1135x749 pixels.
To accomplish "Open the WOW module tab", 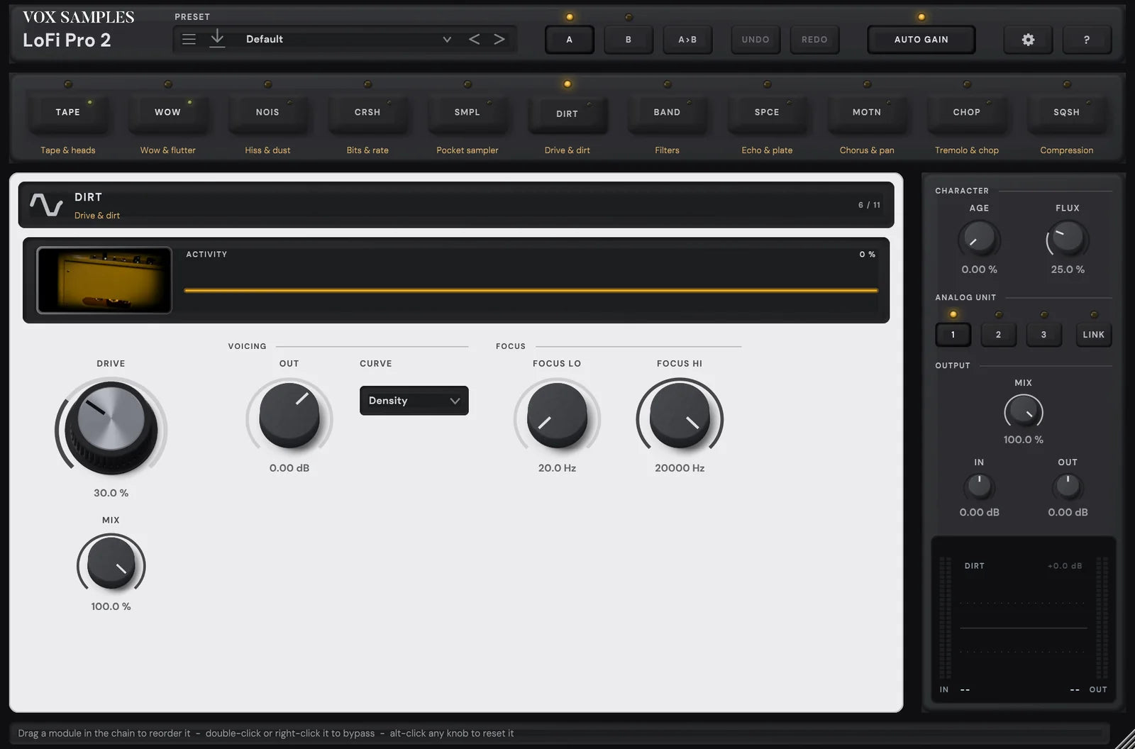I will point(167,113).
